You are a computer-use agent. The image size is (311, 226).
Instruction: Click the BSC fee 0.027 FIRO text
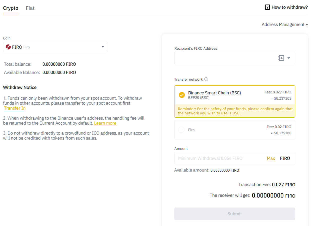tap(278, 92)
